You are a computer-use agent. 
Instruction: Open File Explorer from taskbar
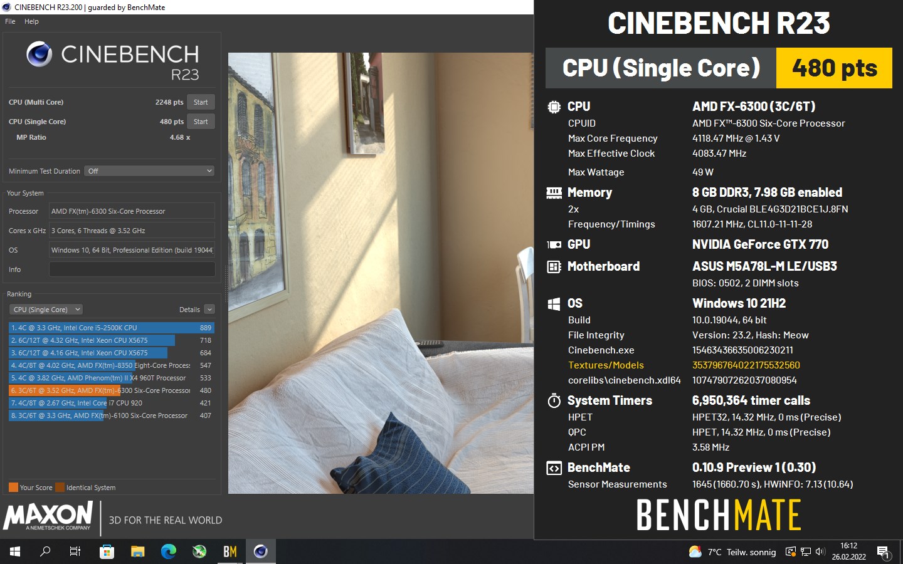coord(137,551)
